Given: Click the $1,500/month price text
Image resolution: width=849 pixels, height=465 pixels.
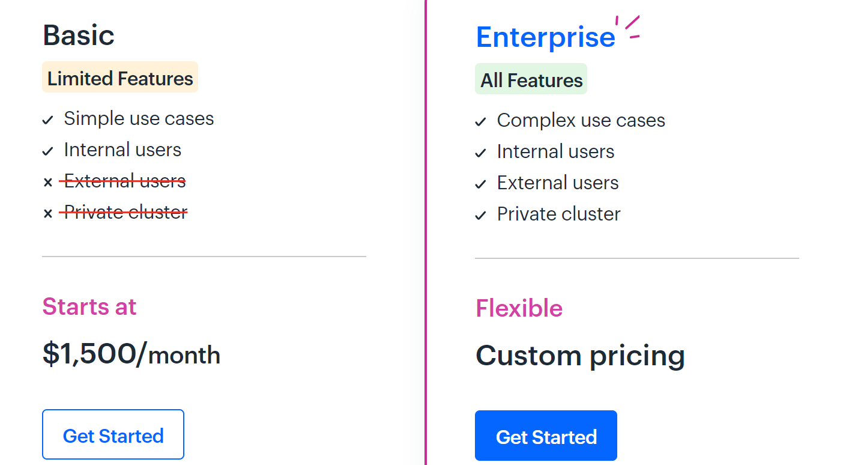Looking at the screenshot, I should [131, 354].
